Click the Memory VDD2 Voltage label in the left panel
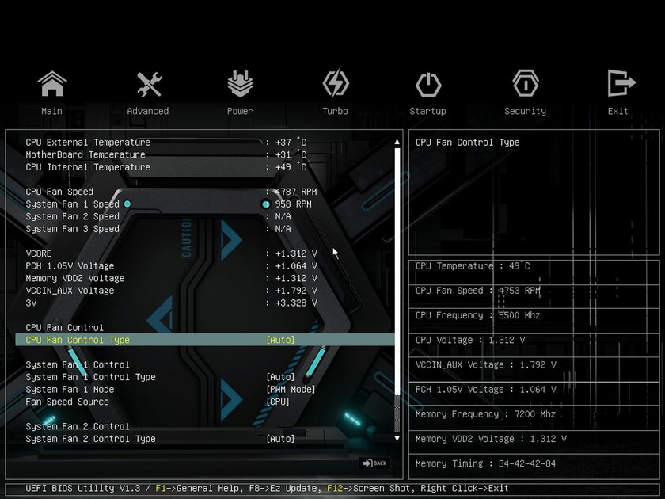The image size is (665, 499). 75,278
